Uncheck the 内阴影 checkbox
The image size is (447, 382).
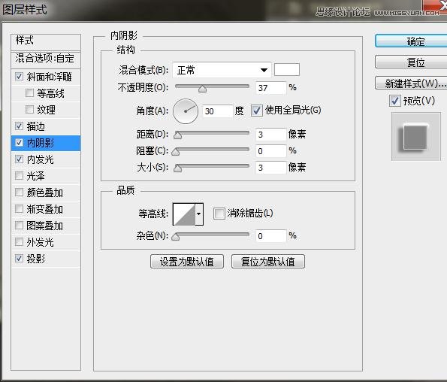[19, 142]
